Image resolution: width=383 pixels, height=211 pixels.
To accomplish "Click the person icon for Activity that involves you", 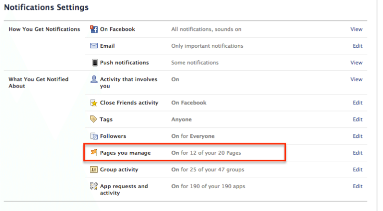I will (94, 79).
